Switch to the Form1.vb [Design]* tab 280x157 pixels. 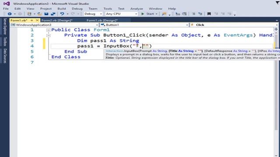click(x=102, y=20)
